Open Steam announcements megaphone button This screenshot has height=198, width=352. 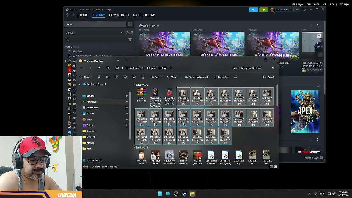click(x=254, y=10)
